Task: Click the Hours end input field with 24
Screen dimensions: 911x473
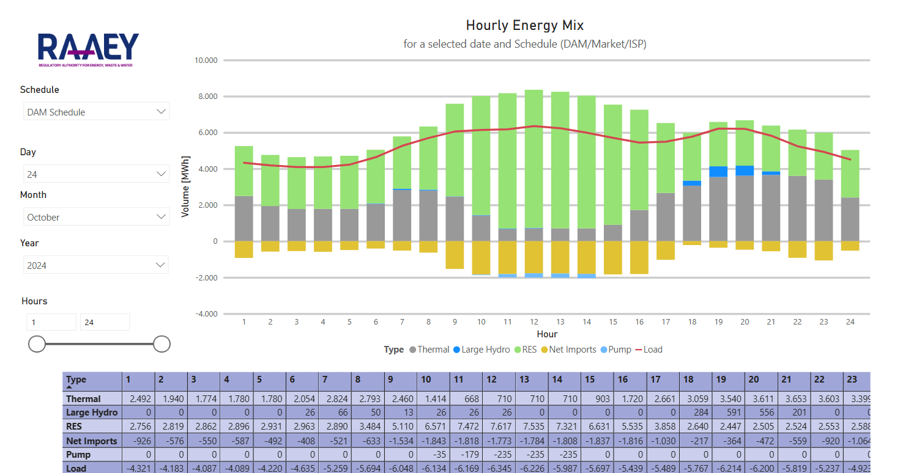Action: (x=105, y=322)
